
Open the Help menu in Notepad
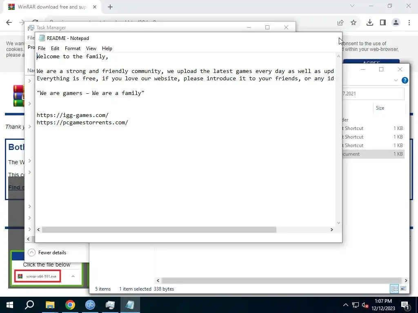tap(107, 48)
